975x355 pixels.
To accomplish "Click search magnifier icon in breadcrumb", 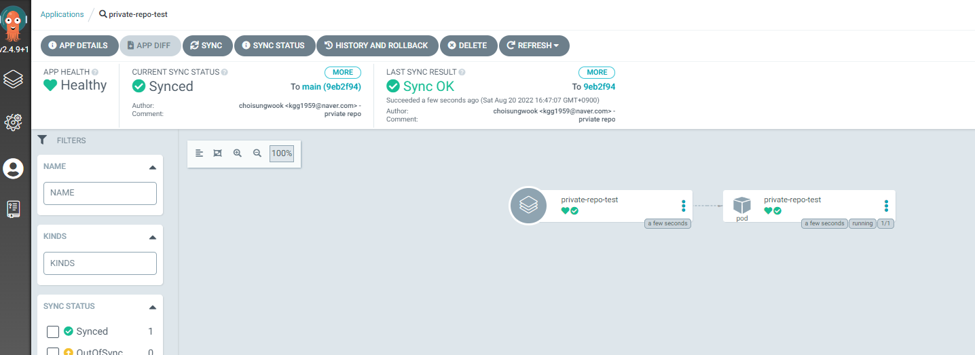I will click(103, 14).
